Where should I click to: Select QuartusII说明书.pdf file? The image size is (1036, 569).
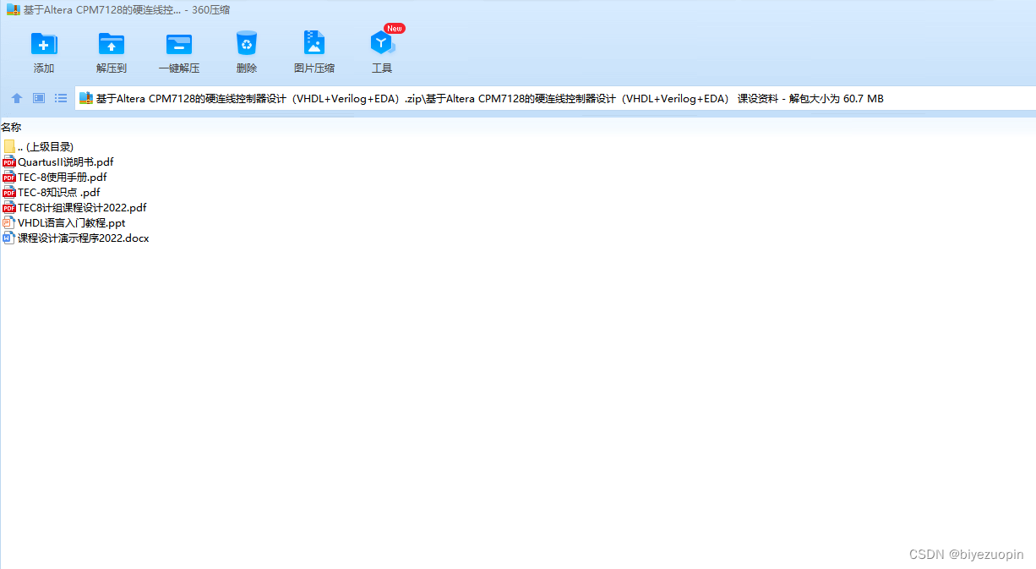(58, 161)
